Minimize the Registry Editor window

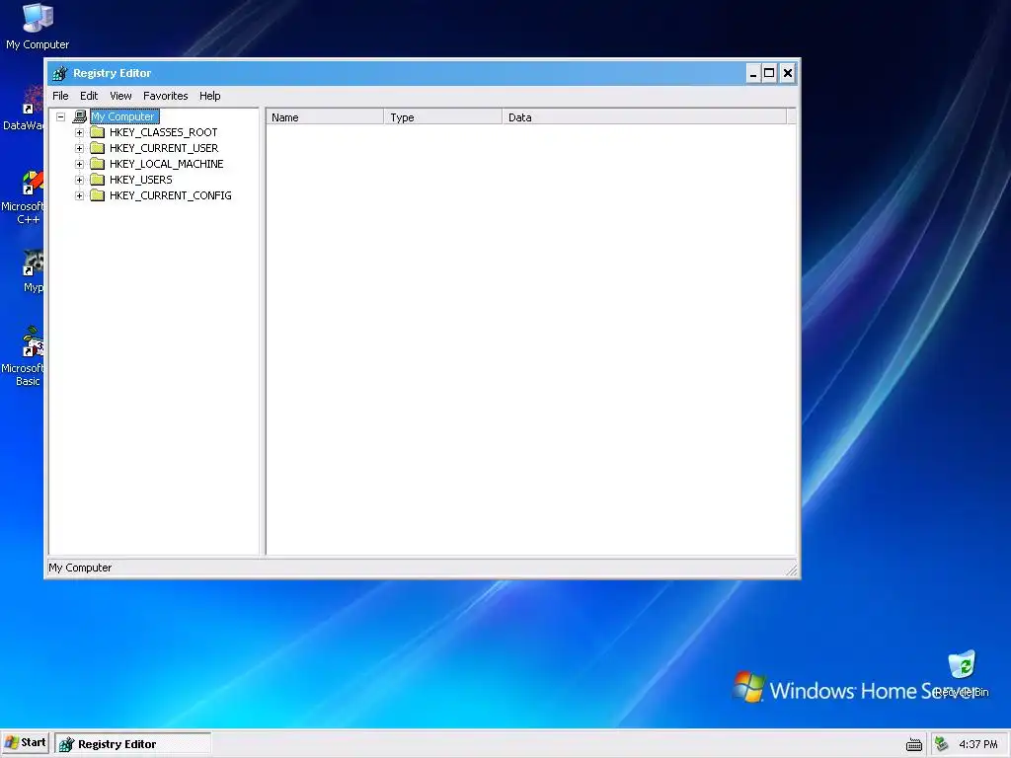[x=752, y=73]
